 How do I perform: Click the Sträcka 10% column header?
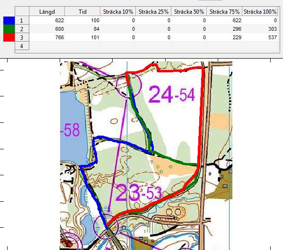[x=118, y=11]
